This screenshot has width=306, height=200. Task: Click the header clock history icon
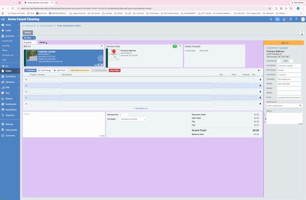point(290,19)
